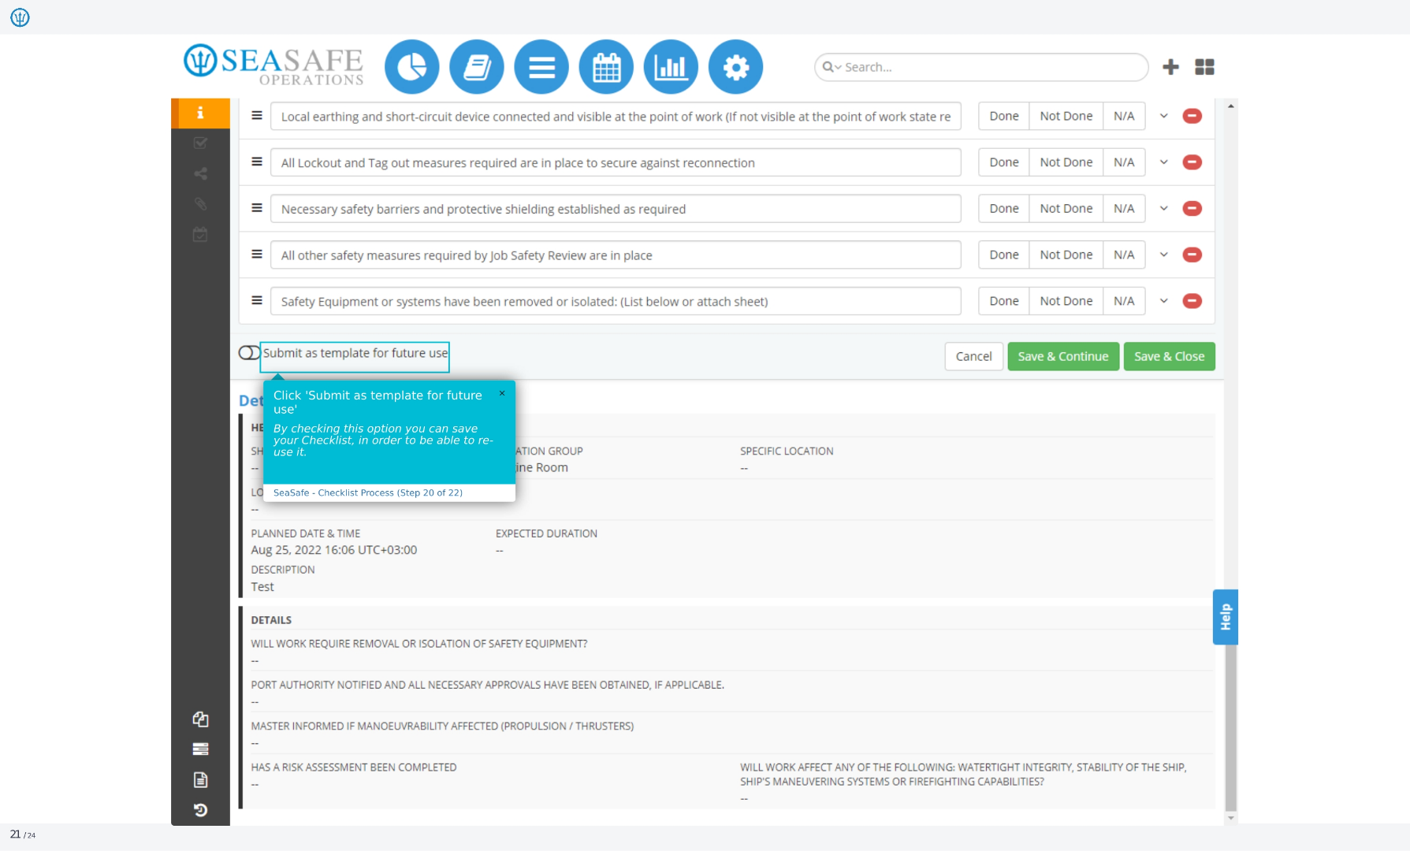The image size is (1410, 851).
Task: Expand chevron on safety barriers row
Action: point(1163,209)
